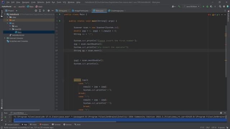Image resolution: width=230 pixels, height=129 pixels.
Task: Click the Run green play button in toolbar
Action: point(203,6)
